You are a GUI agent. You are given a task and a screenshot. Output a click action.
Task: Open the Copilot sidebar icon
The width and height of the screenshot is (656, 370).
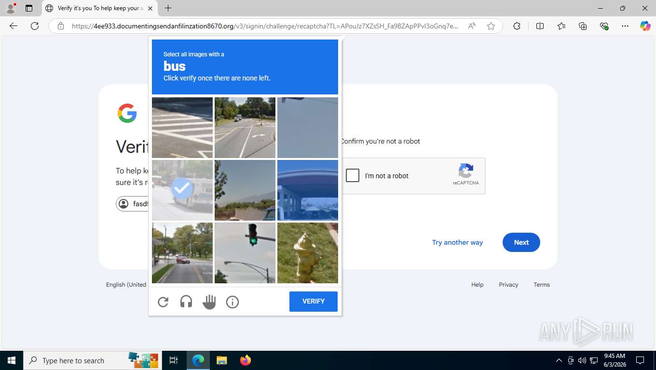[x=645, y=26]
